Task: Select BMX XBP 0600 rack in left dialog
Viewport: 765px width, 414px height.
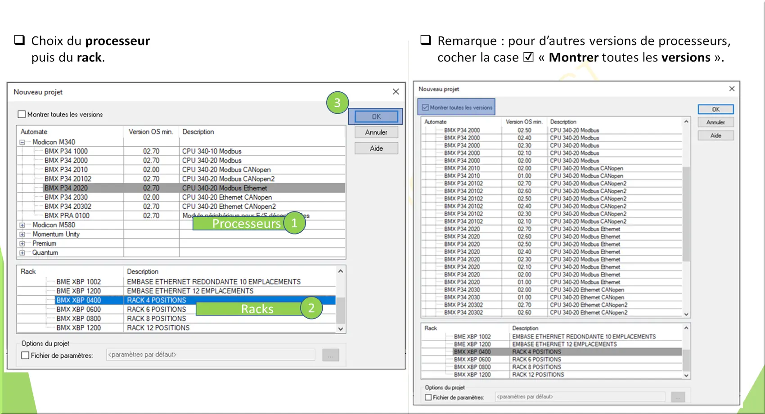Action: pos(78,310)
